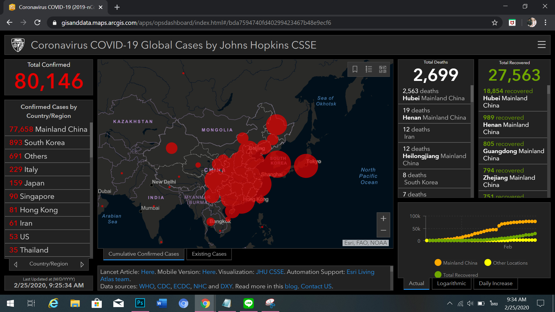The height and width of the screenshot is (312, 555).
Task: Open the dashboard hamburger menu
Action: coord(541,45)
